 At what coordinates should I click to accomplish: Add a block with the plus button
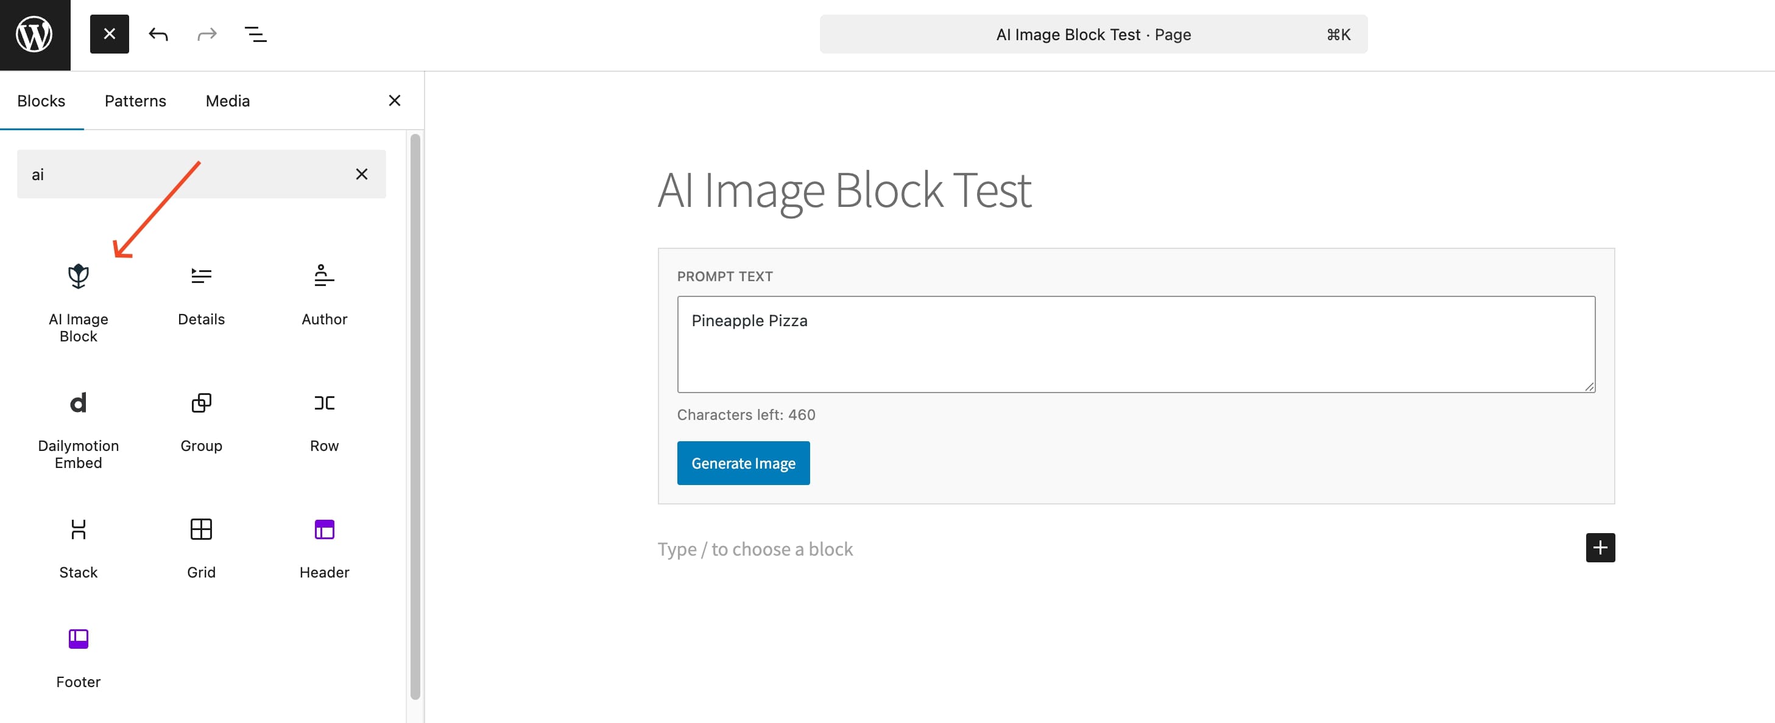pyautogui.click(x=1600, y=547)
